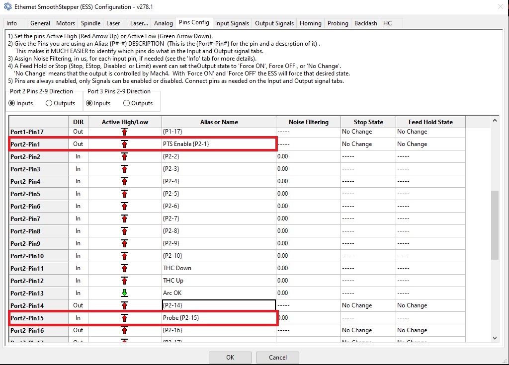The height and width of the screenshot is (365, 509).
Task: Edit the alias field for Port2-Pin14
Action: click(x=219, y=304)
